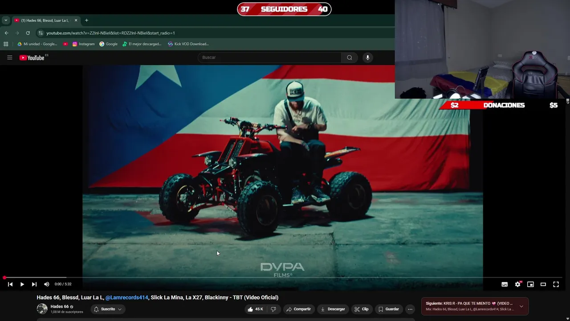Switch to theater mode

[543, 284]
